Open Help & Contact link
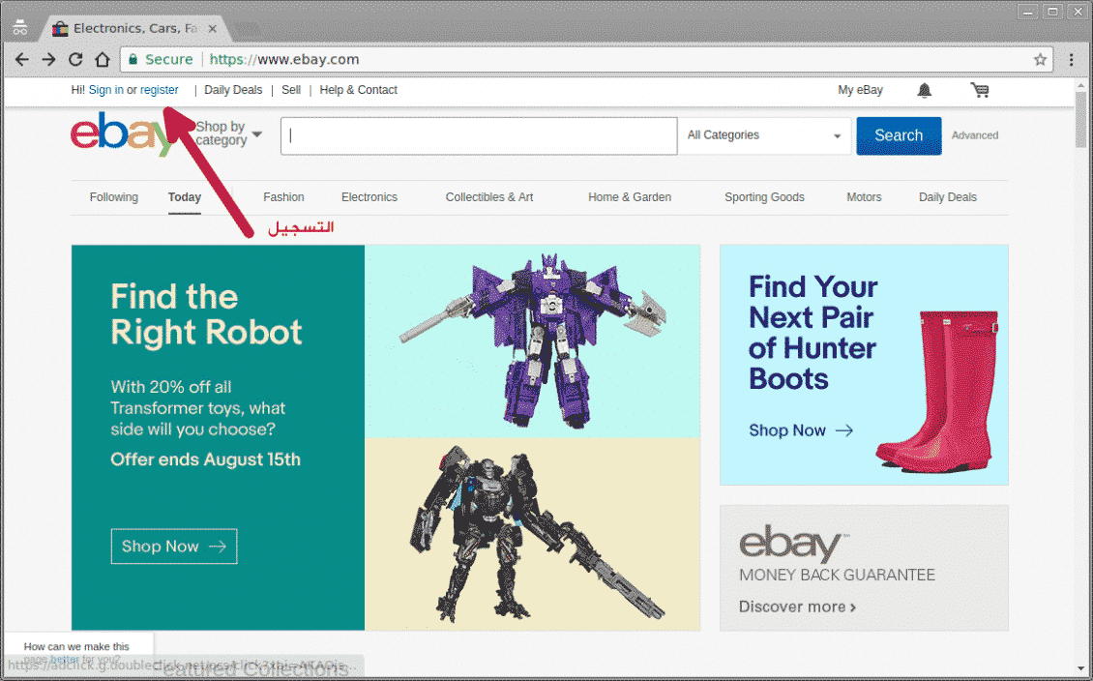The width and height of the screenshot is (1093, 681). tap(358, 90)
